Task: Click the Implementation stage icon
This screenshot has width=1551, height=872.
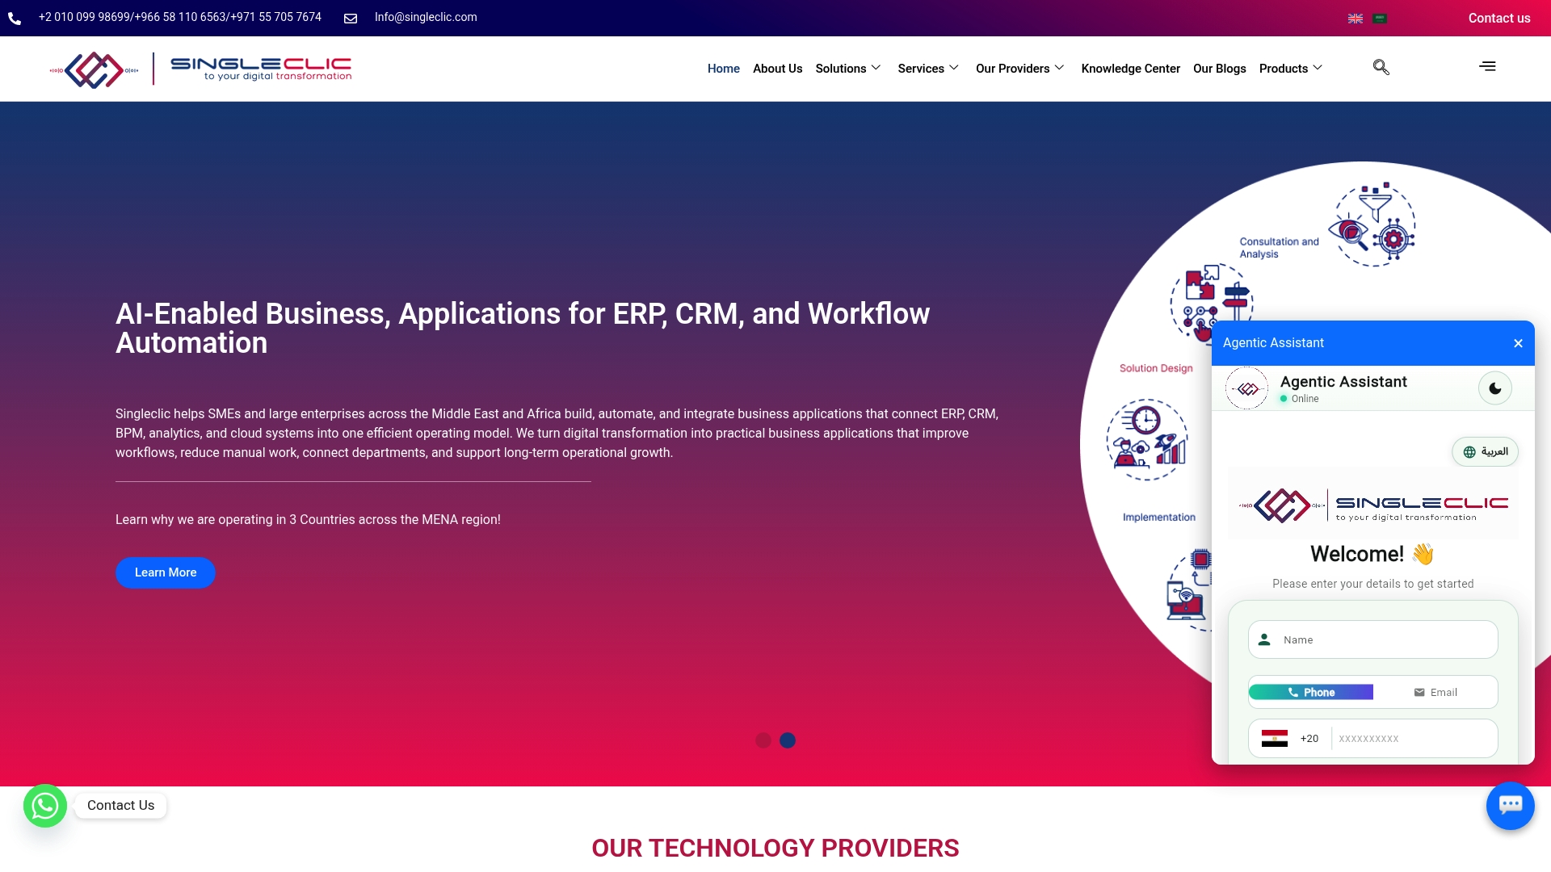Action: point(1147,440)
